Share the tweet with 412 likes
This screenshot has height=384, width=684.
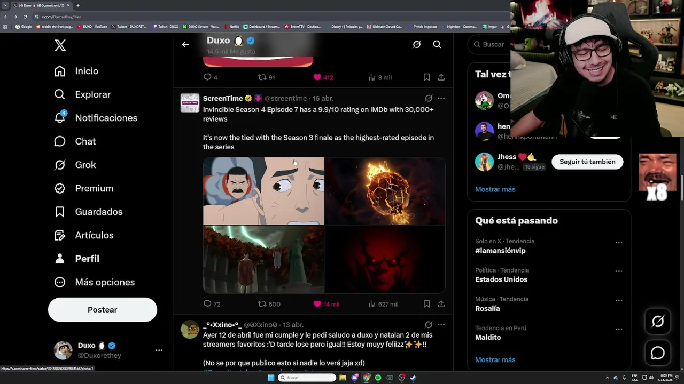coord(441,77)
